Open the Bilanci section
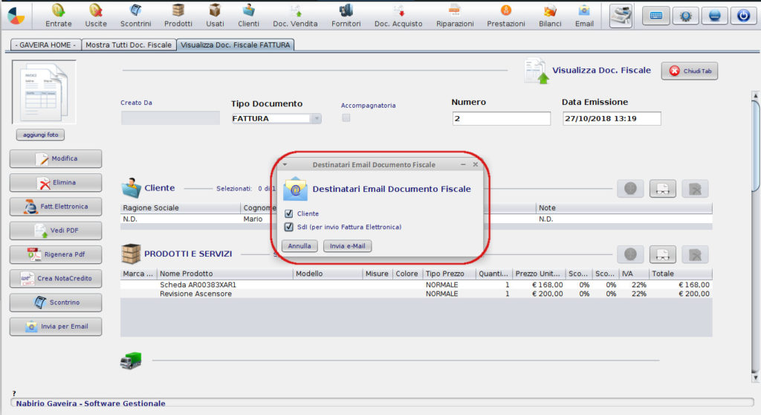 [x=550, y=16]
